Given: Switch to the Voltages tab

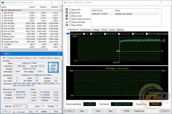Looking at the screenshot, I should click(x=96, y=30).
